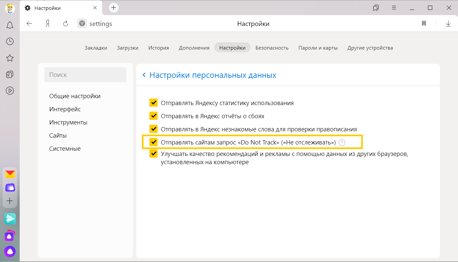The height and width of the screenshot is (262, 458).
Task: Open the Alice chat icon with pink accent
Action: pos(10,235)
